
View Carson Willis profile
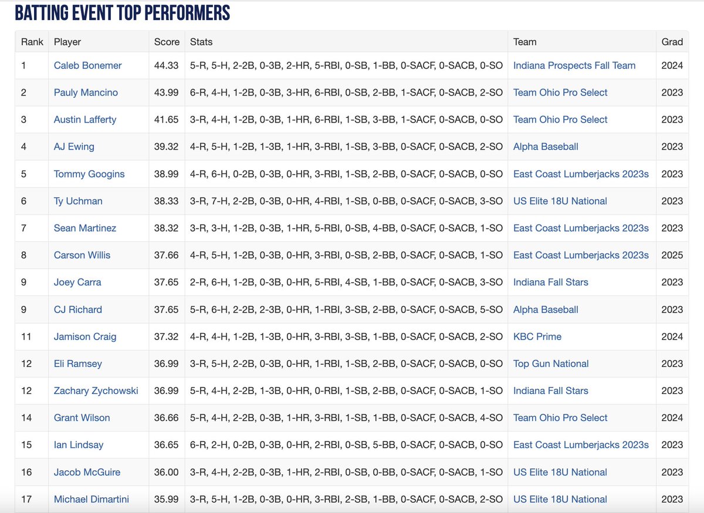[82, 255]
